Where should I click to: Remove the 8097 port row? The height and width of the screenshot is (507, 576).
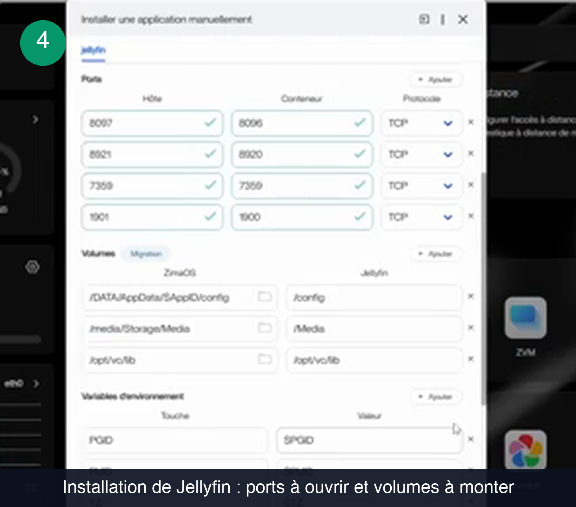click(x=471, y=122)
